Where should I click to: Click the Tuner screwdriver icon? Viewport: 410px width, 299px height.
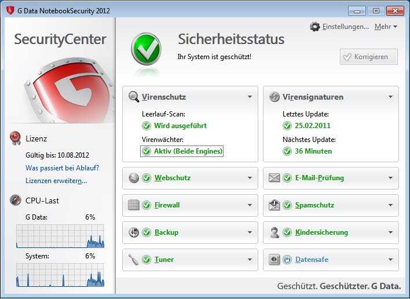[134, 260]
